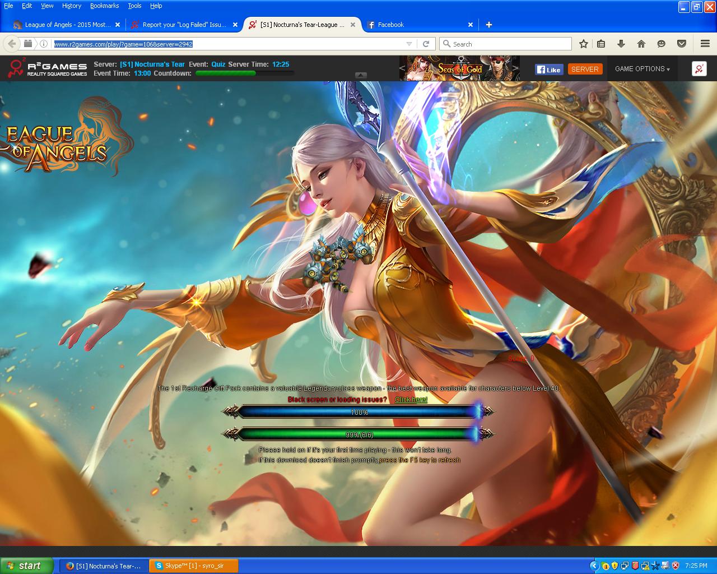The width and height of the screenshot is (717, 574).
Task: Click the Facebook Like button
Action: (548, 70)
